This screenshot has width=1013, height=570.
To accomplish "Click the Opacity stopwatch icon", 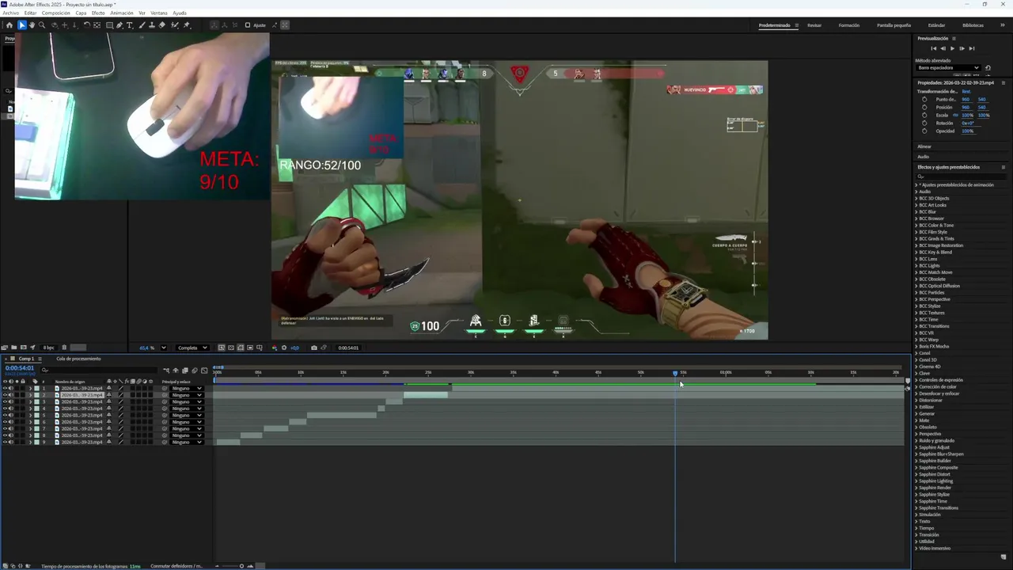I will (924, 131).
